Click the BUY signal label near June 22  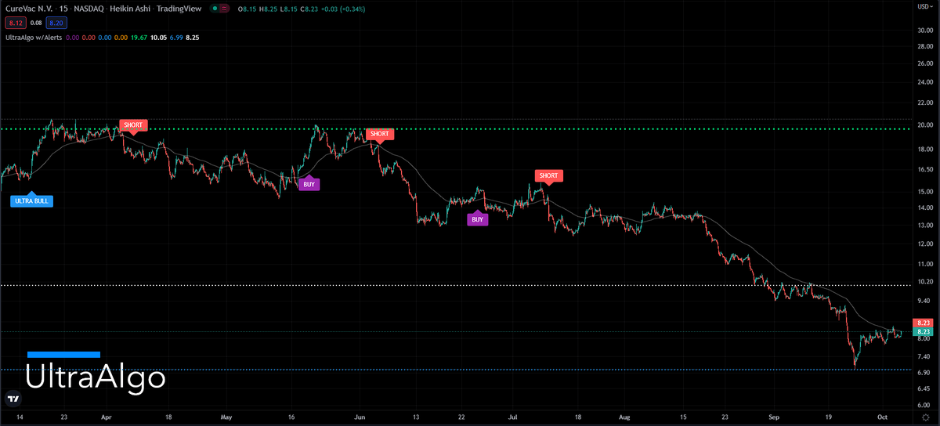pos(477,220)
